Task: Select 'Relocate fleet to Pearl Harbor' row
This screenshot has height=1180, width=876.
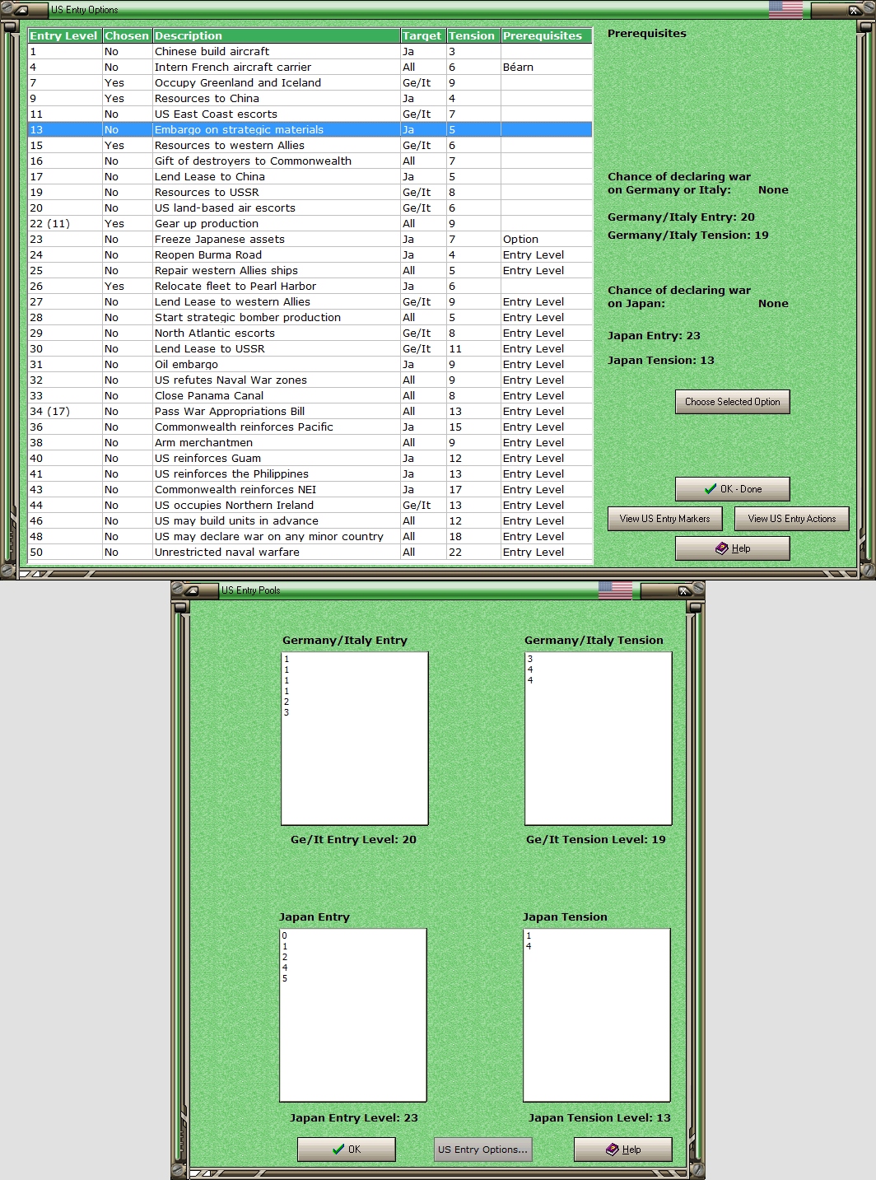Action: [310, 286]
